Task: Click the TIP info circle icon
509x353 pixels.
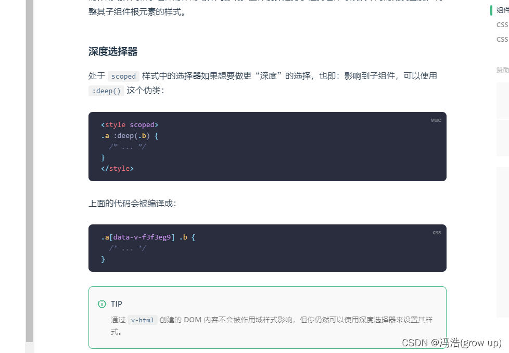Action: (x=102, y=304)
